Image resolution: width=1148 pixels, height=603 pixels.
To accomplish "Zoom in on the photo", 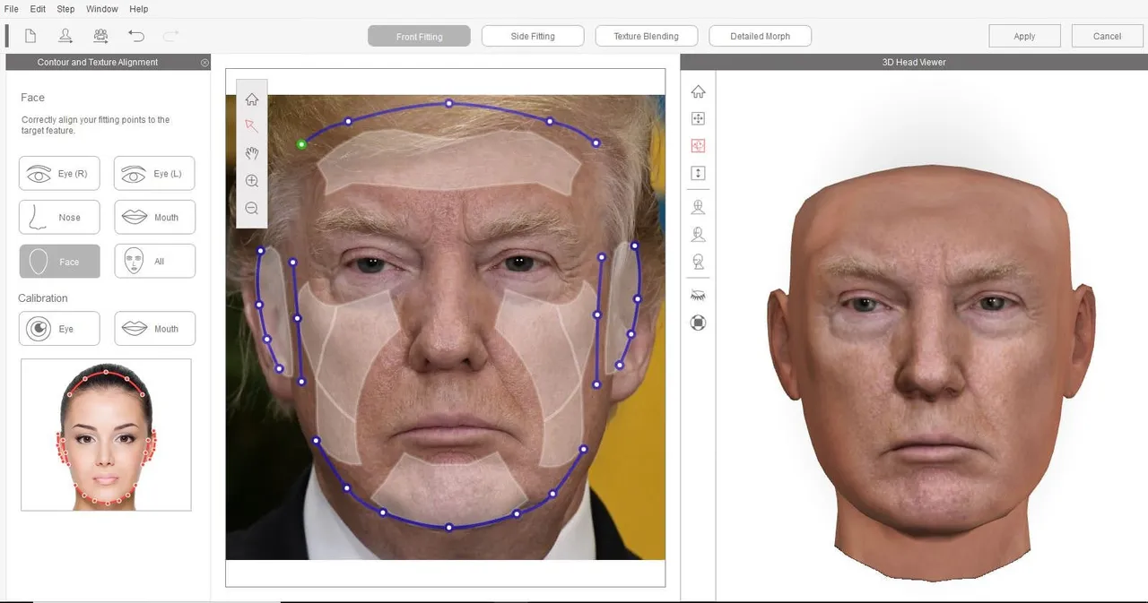I will (x=252, y=181).
